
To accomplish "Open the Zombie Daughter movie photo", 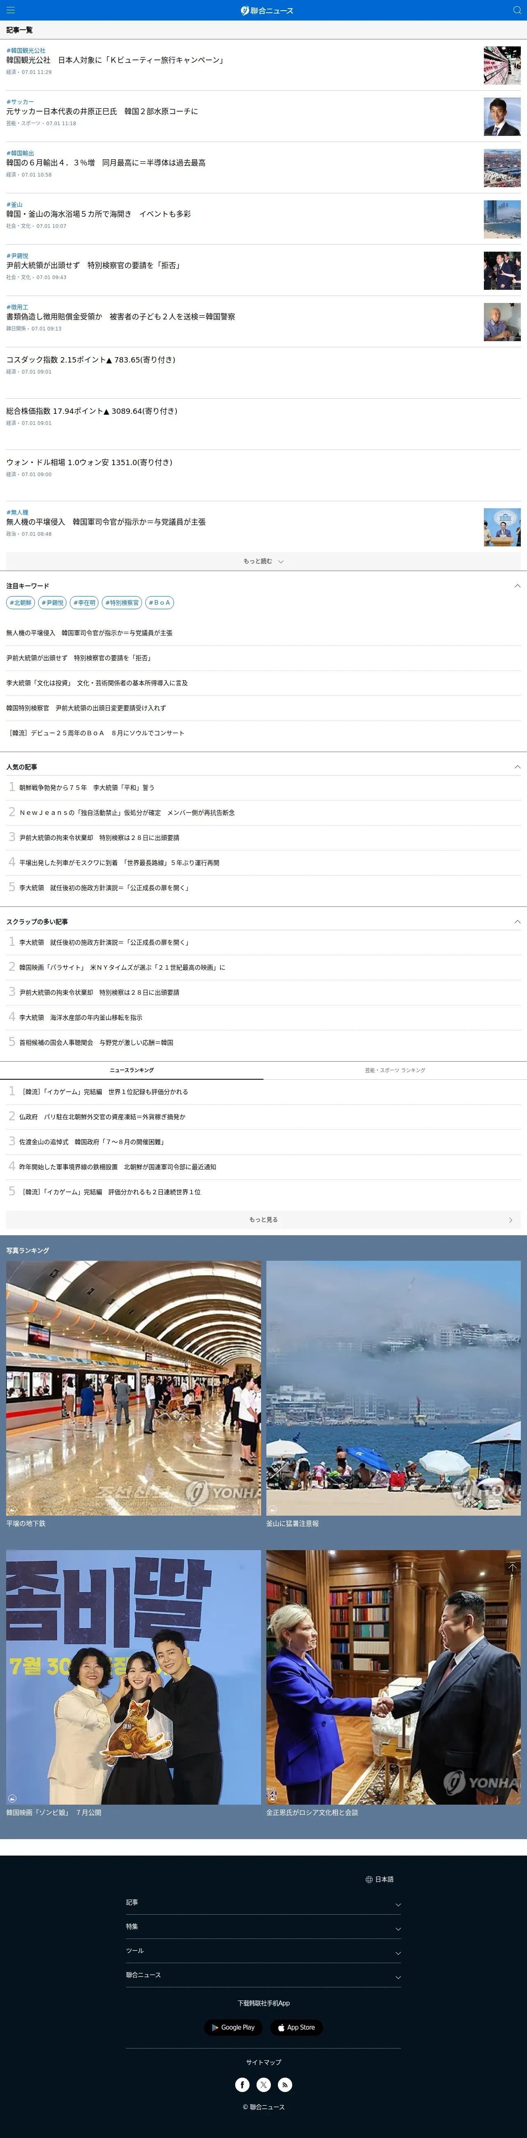I will pos(134,1677).
